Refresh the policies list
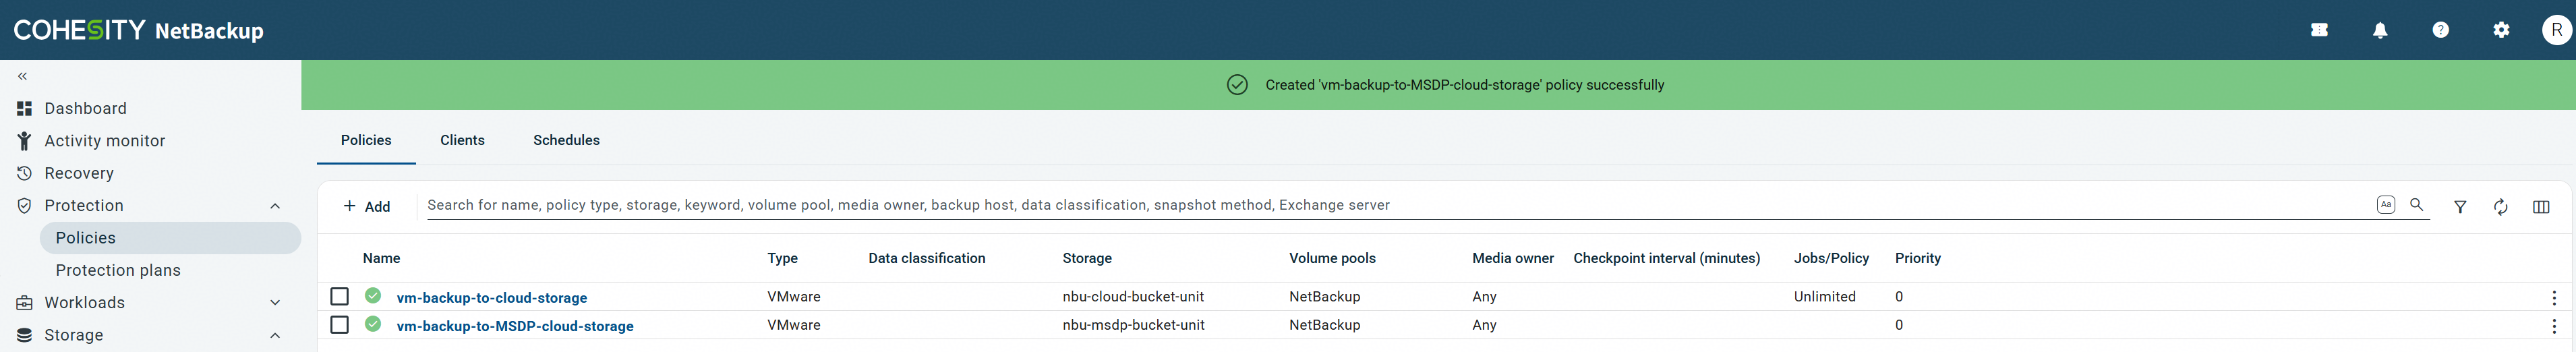Screen dimensions: 2576x352 2500,207
